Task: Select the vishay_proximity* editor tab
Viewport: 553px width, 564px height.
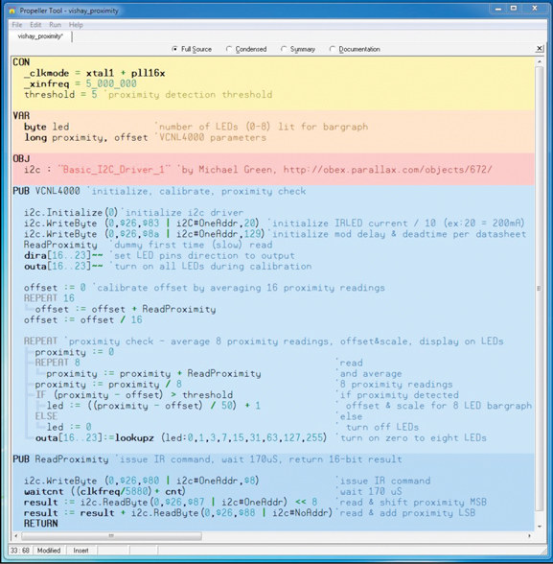Action: [40, 36]
